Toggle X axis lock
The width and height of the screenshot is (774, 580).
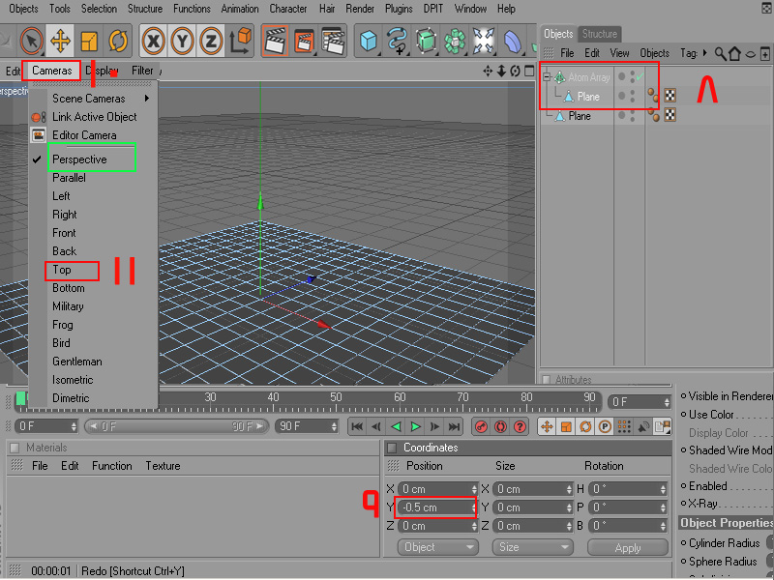point(153,41)
